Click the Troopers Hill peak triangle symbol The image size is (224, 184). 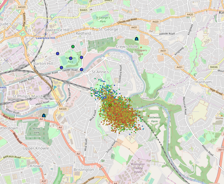[141, 47]
